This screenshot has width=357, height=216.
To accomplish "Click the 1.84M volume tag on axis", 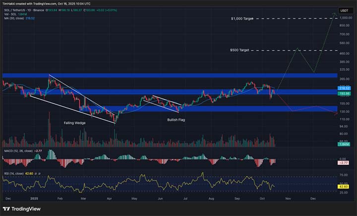I will point(343,144).
